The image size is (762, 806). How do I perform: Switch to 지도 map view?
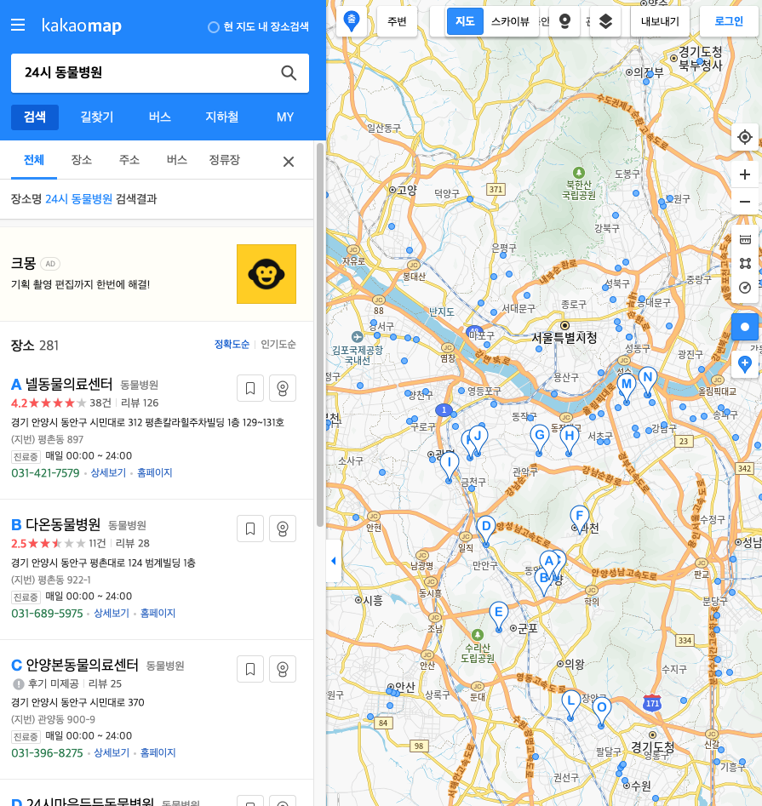pos(465,21)
